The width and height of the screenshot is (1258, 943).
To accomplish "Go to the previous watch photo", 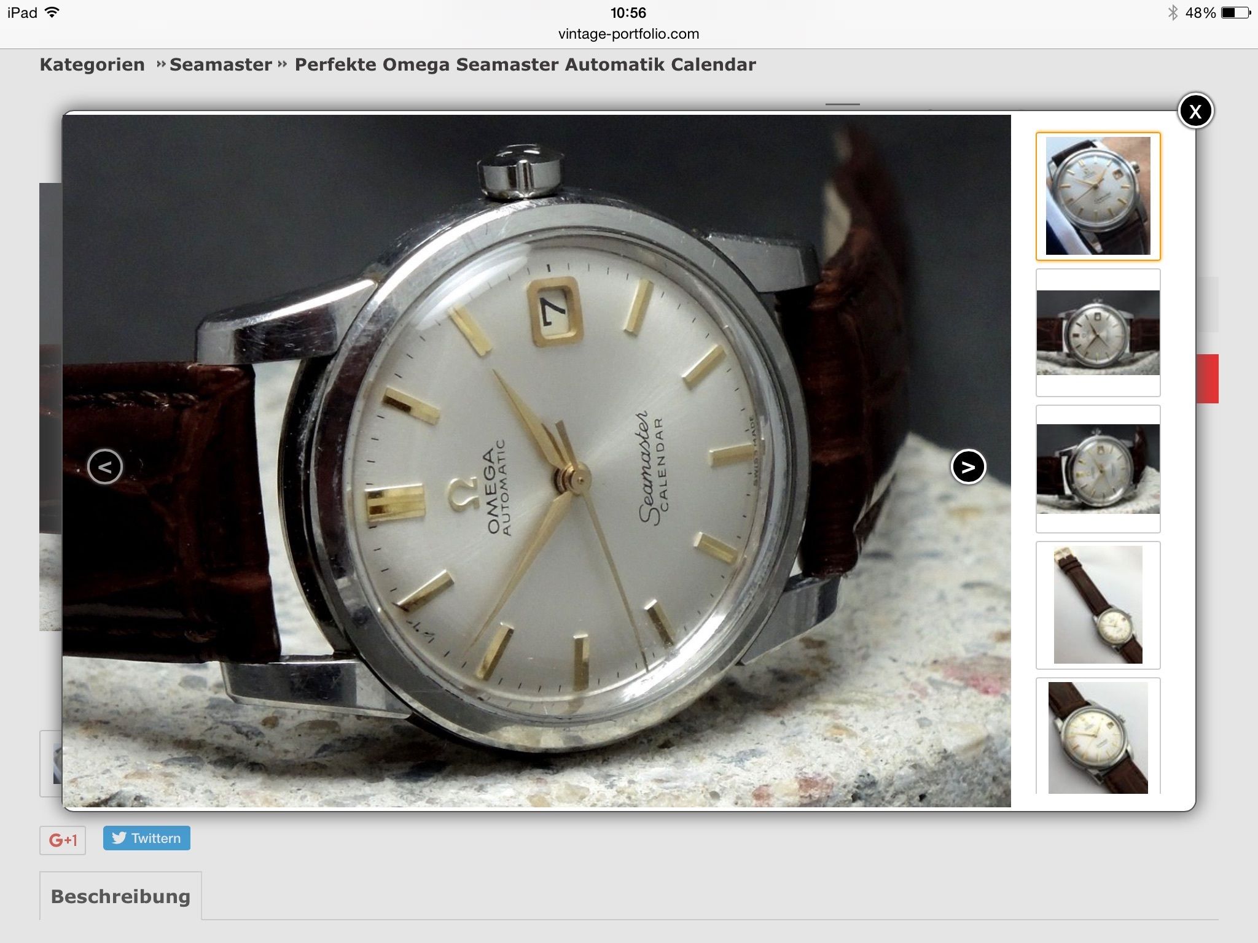I will [x=105, y=467].
